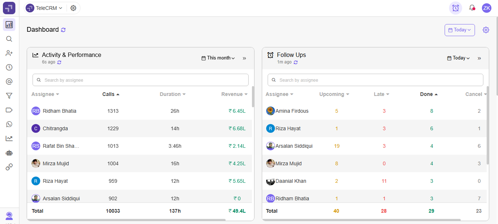Expand the Follow Ups panel via double chevron
498x224 pixels.
(479, 58)
